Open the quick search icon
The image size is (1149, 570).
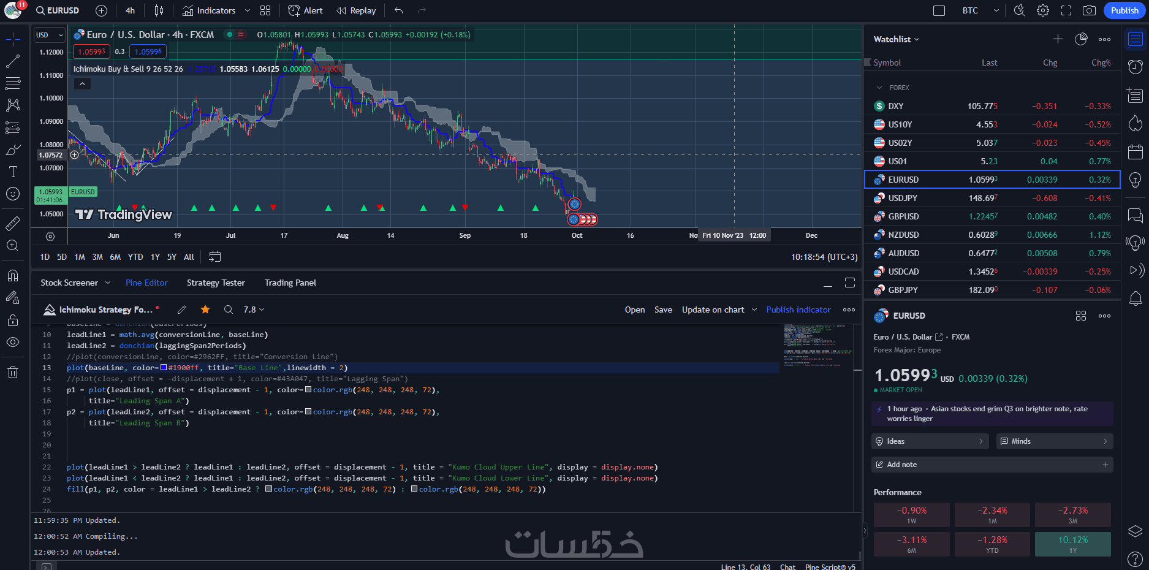1019,10
